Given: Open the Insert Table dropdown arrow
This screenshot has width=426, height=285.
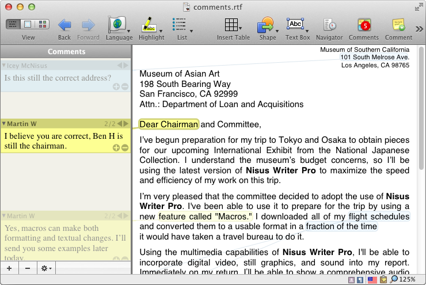Looking at the screenshot, I should click(241, 28).
